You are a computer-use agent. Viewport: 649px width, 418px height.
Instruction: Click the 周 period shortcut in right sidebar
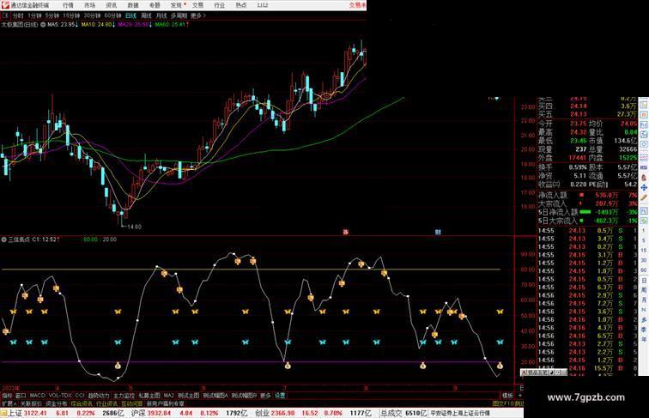pos(644,290)
